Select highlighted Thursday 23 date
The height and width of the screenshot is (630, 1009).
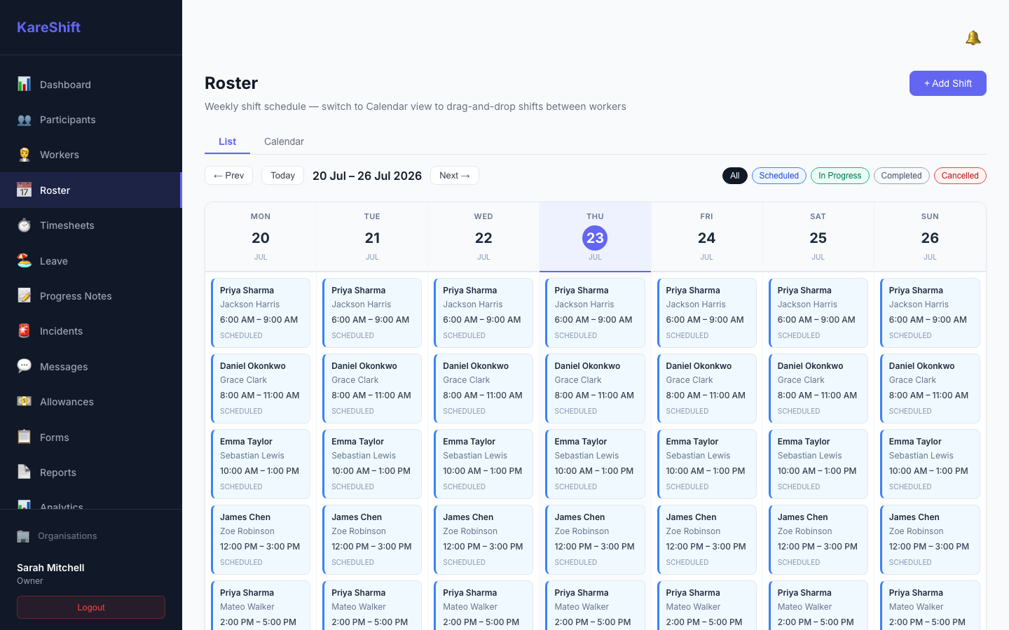pyautogui.click(x=595, y=238)
